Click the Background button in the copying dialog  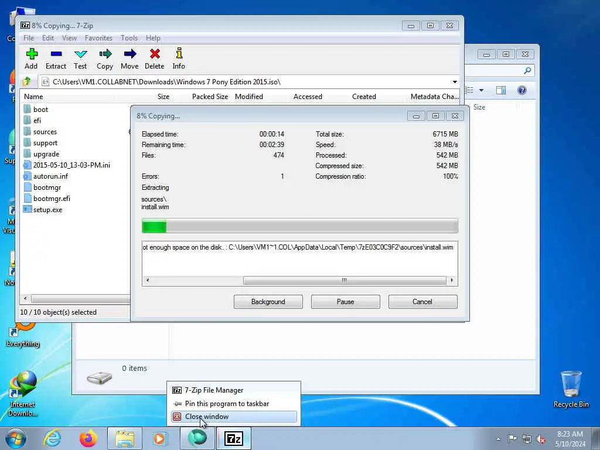pos(268,302)
